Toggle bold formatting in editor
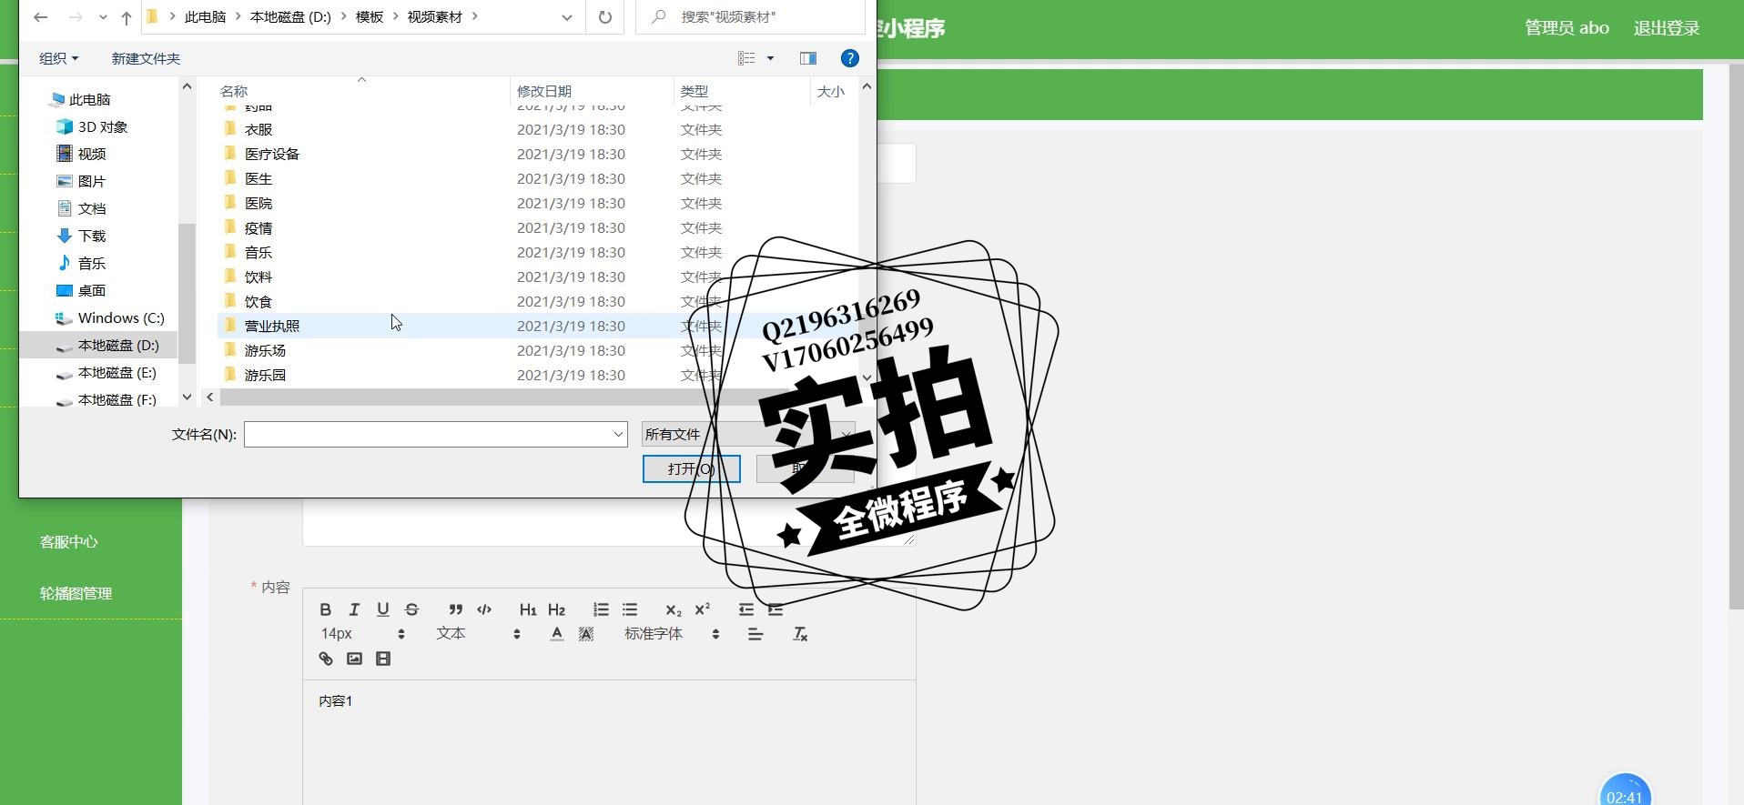 (x=325, y=609)
